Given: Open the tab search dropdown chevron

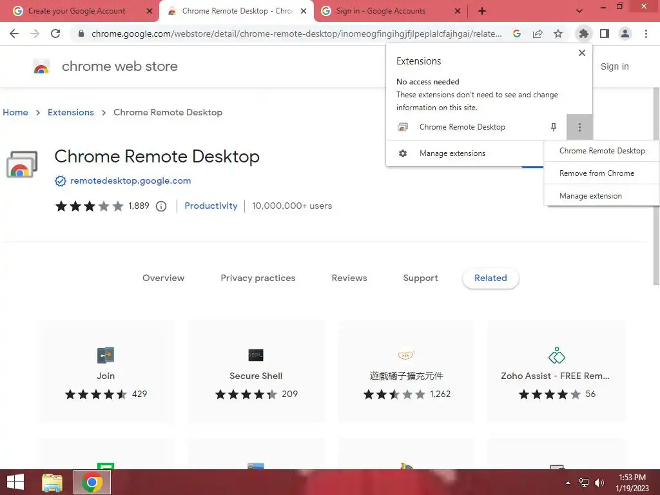Looking at the screenshot, I should [x=579, y=11].
